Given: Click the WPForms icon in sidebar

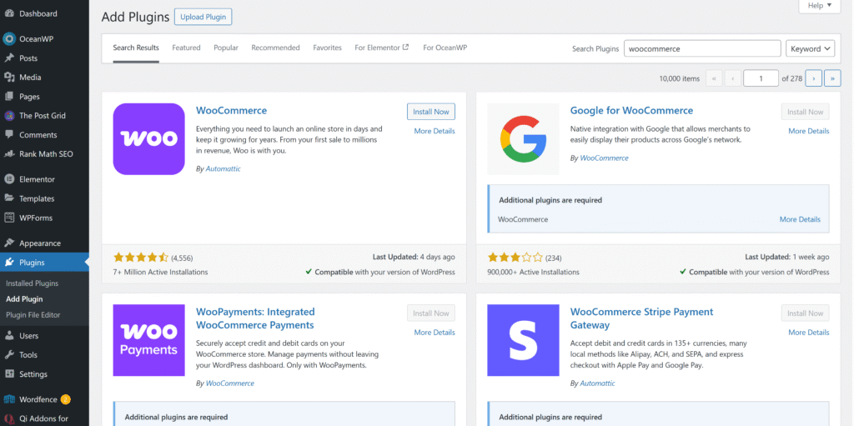Looking at the screenshot, I should pos(9,218).
